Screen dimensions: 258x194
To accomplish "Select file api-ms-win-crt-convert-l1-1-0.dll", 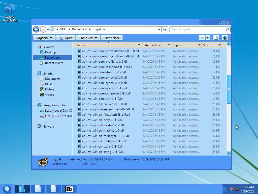I will coord(104,104).
